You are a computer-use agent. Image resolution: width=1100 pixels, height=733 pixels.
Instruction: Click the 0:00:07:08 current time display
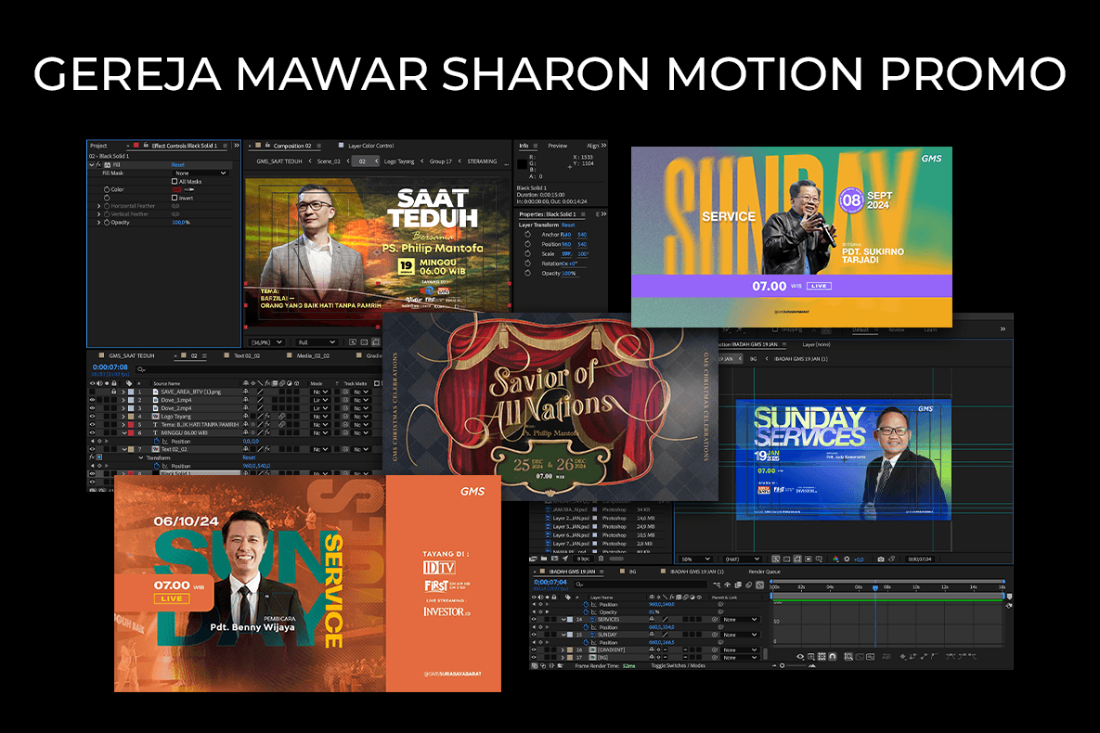(110, 366)
